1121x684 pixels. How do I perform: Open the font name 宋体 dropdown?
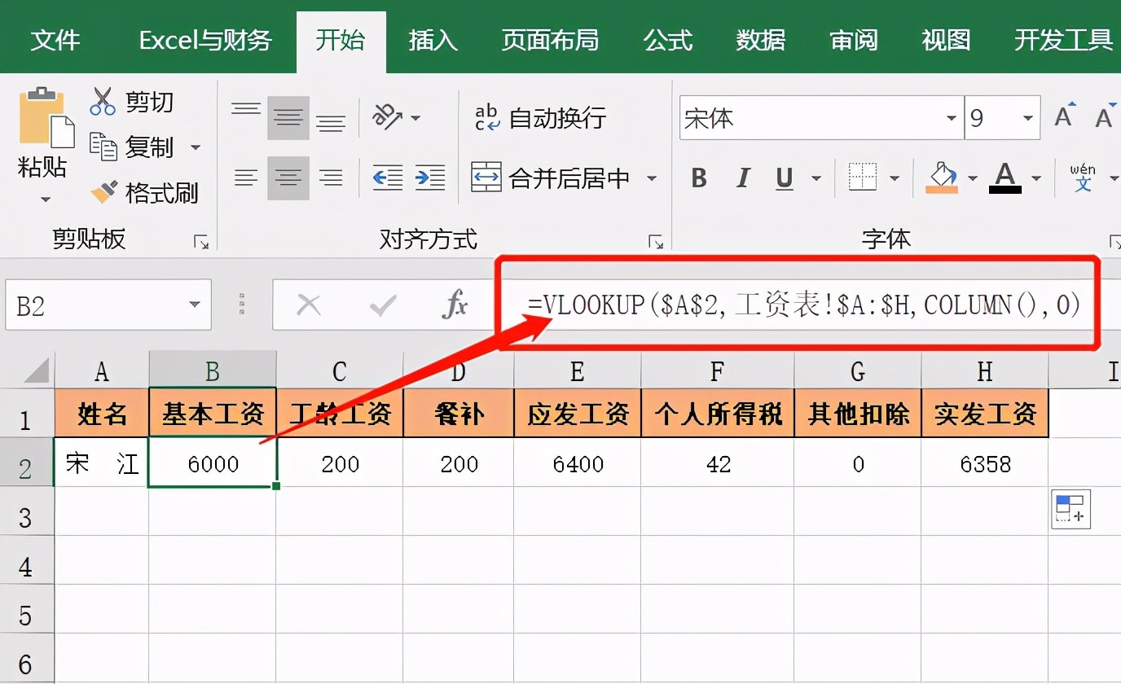coord(951,119)
